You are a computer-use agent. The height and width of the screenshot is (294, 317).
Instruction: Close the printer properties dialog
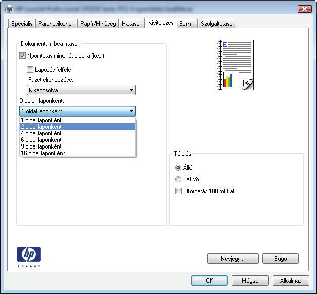pos(305,9)
